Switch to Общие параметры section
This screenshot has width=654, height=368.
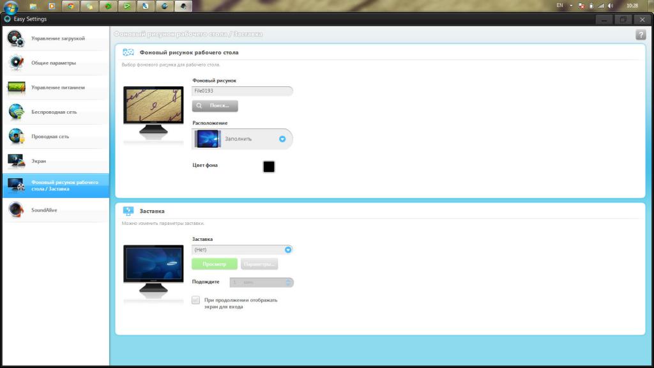(x=56, y=63)
